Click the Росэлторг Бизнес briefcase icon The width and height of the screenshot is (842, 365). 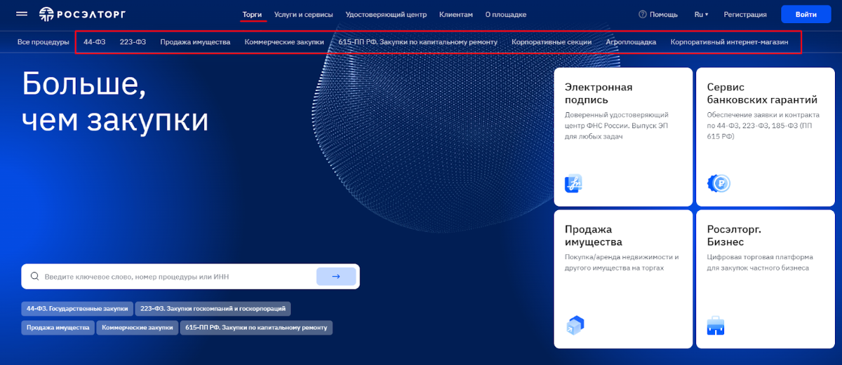[716, 325]
